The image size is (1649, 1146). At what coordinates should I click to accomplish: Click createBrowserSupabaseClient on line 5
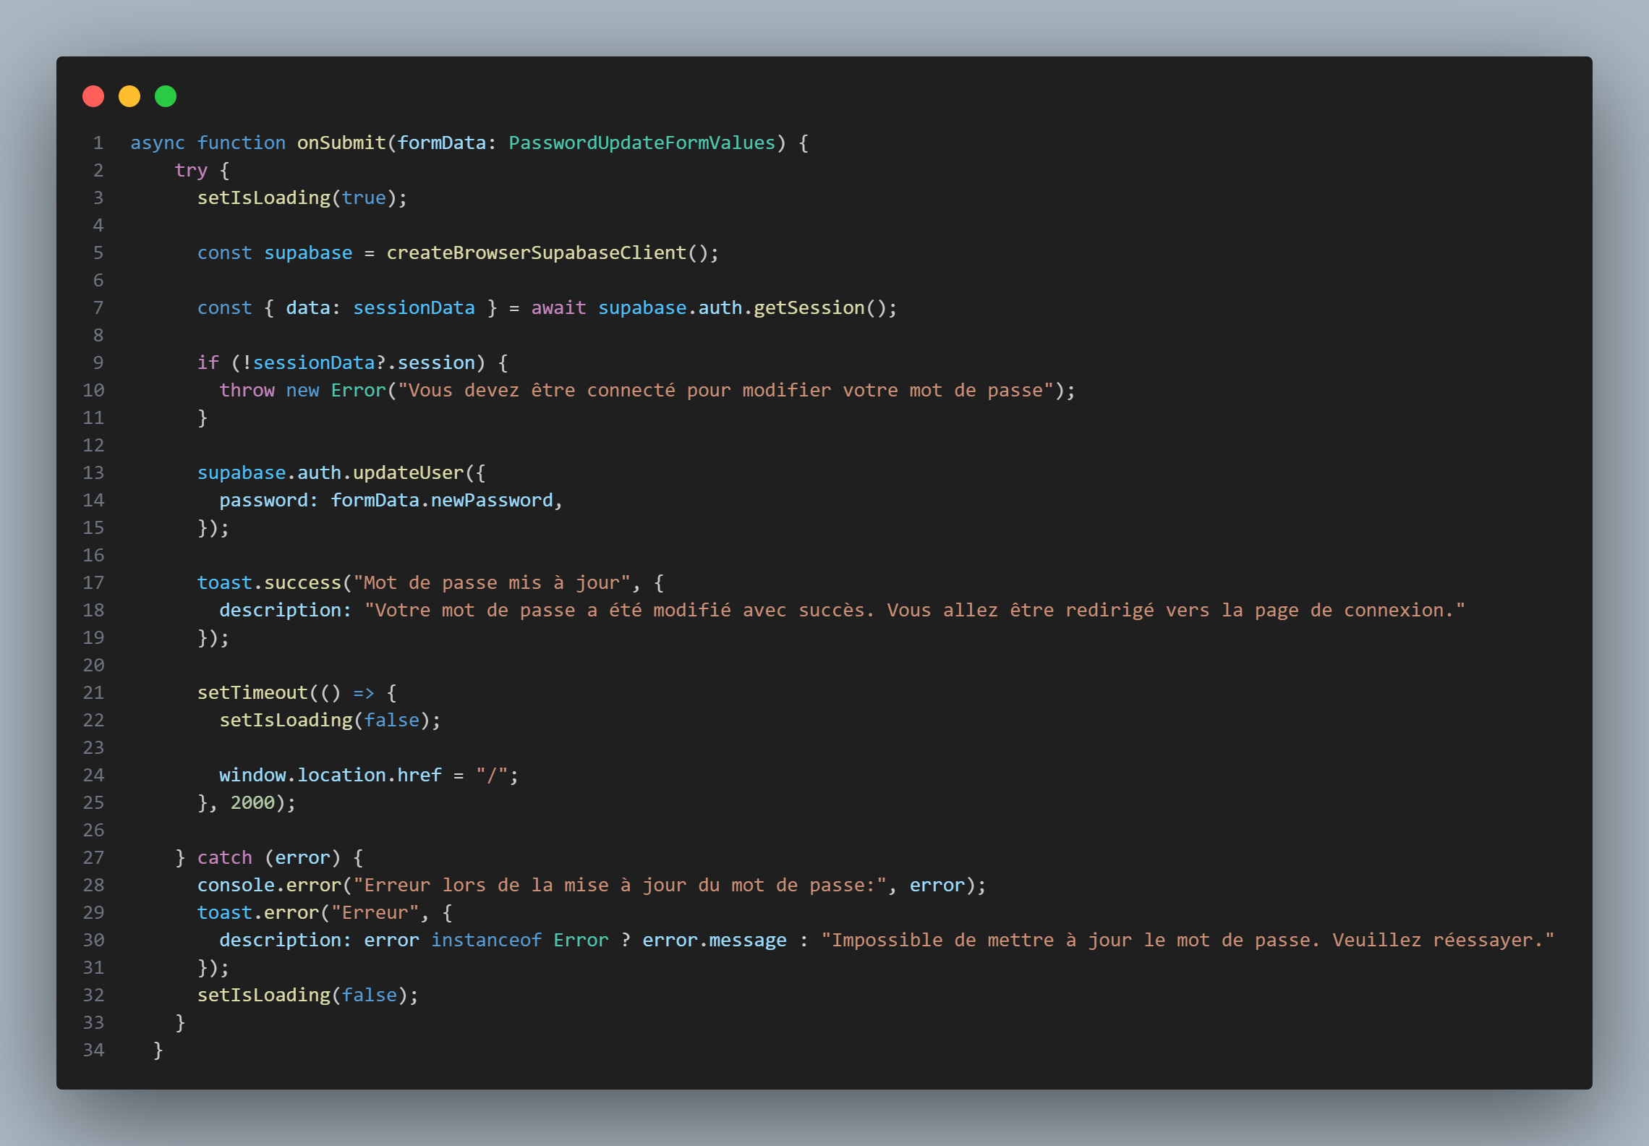coord(536,252)
